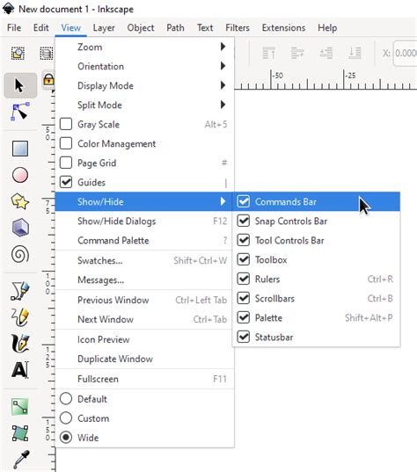Viewport: 417px width, 472px height.
Task: Open the Show/Hide submenu
Action: 144,201
